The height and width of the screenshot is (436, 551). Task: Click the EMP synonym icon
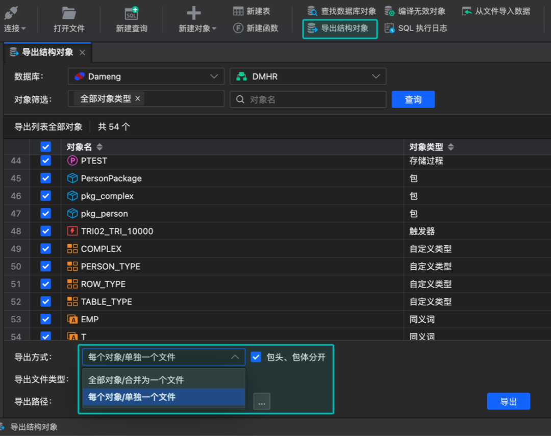click(x=72, y=319)
